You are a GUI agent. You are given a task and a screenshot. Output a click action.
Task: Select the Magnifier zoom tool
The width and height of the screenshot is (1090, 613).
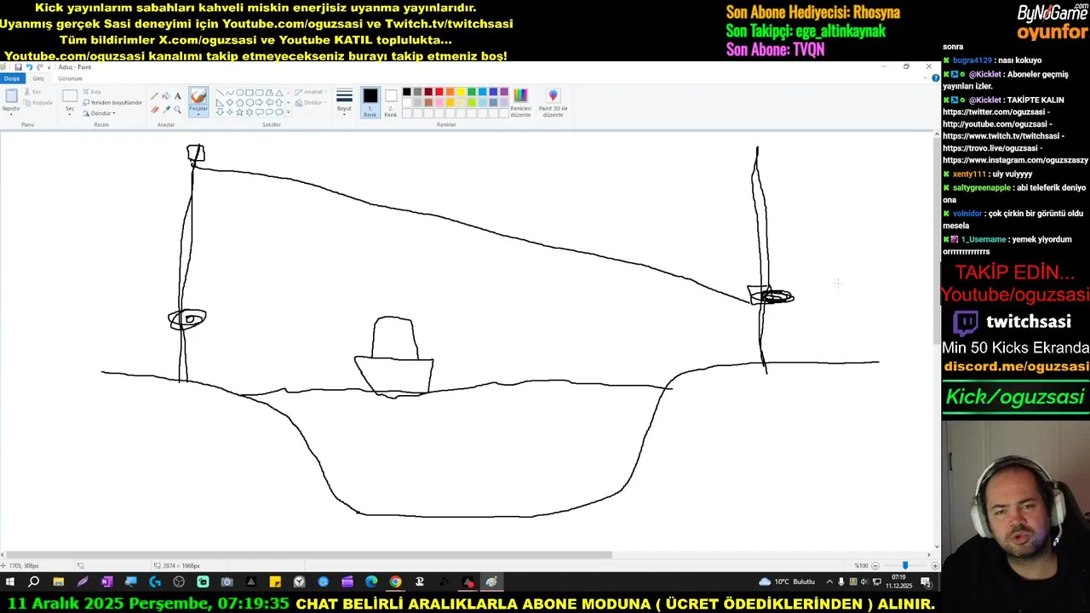point(177,109)
